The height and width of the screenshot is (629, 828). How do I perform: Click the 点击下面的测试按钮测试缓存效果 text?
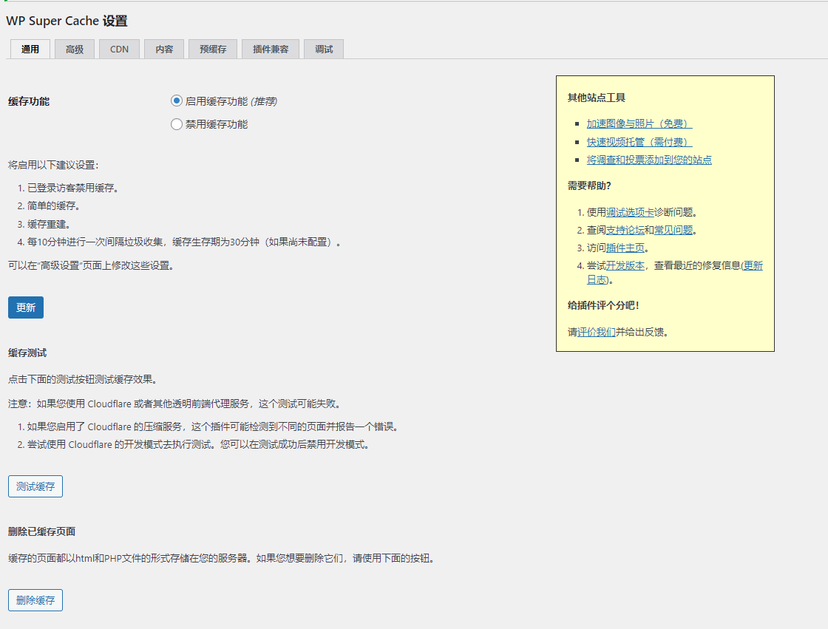[83, 379]
